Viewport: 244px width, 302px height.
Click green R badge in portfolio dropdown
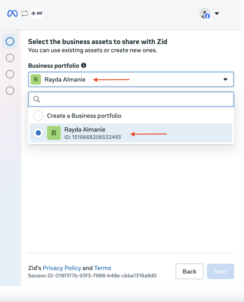tap(36, 79)
